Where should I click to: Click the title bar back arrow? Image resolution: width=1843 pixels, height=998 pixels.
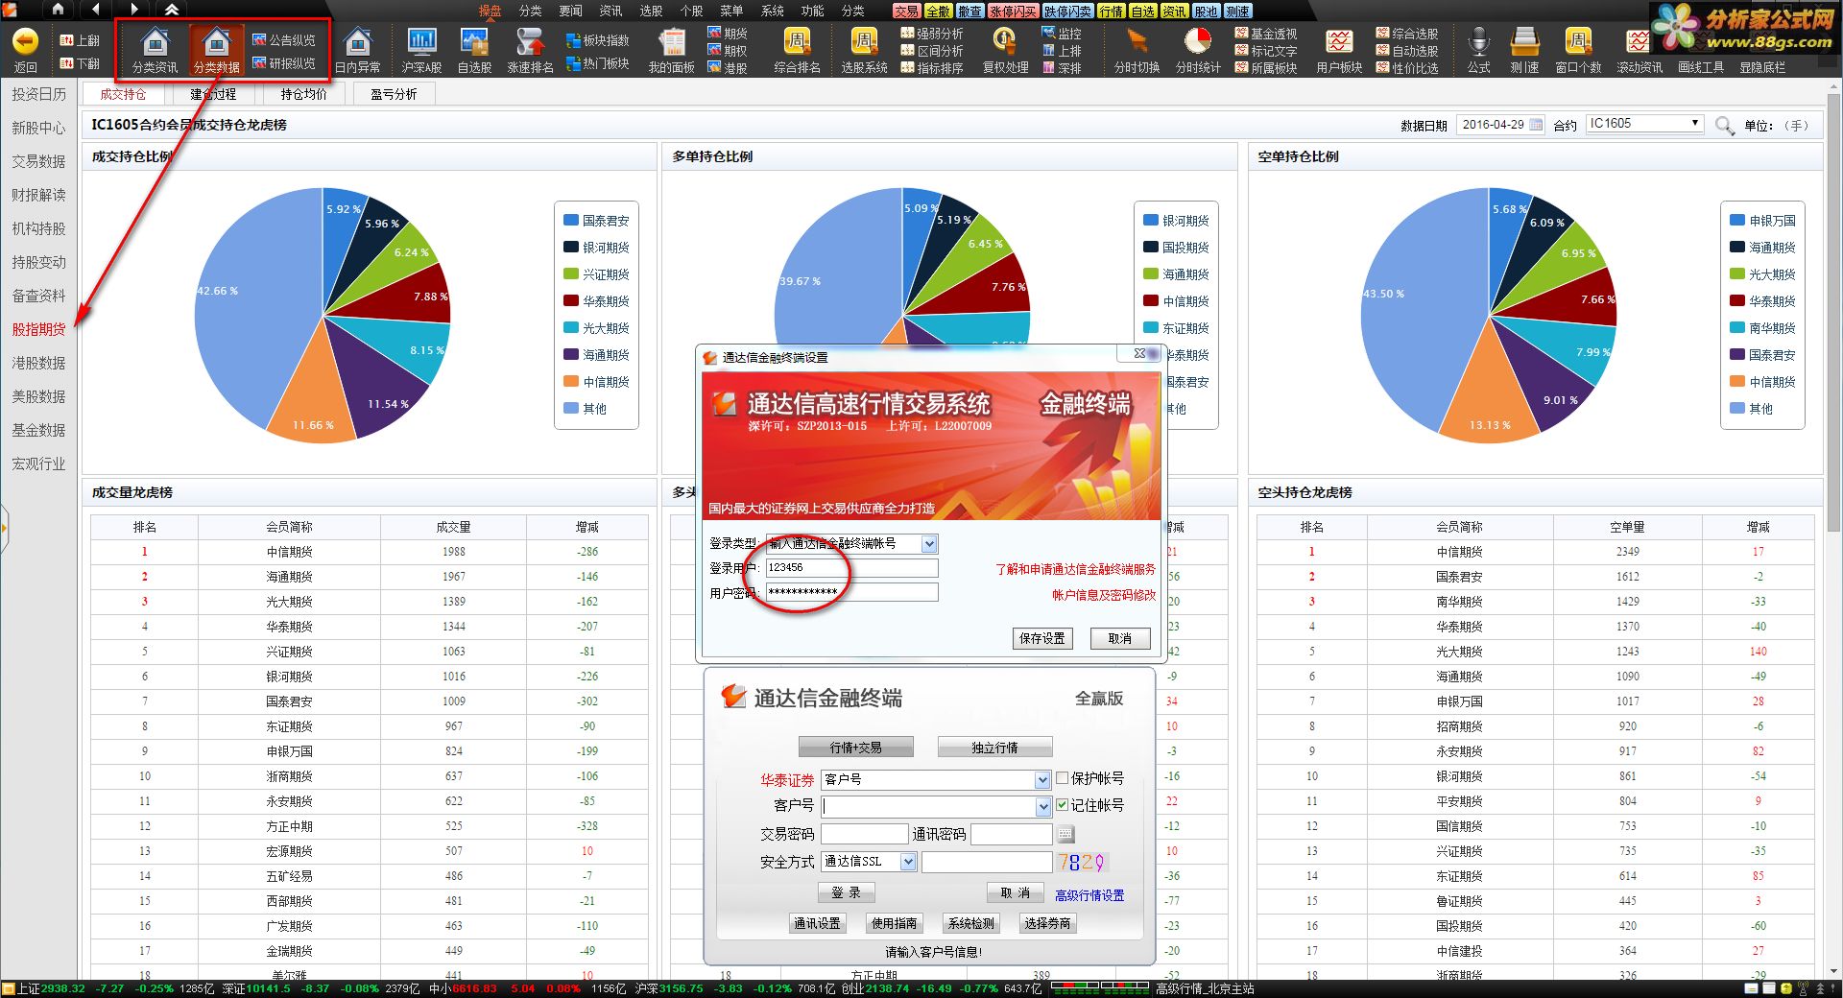point(96,10)
